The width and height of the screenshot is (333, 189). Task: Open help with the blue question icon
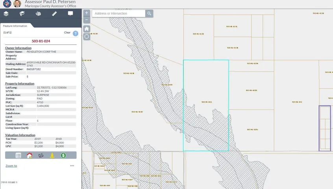coord(76,33)
